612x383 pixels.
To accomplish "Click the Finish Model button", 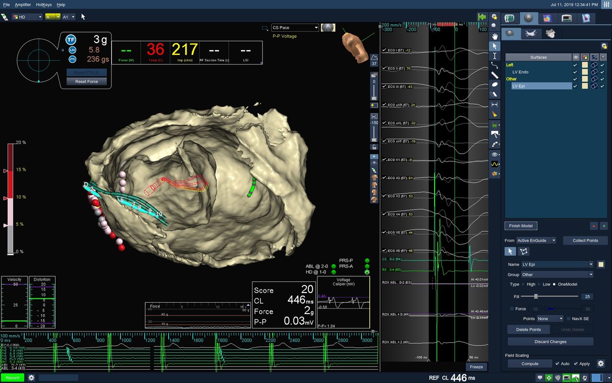I will pos(521,226).
